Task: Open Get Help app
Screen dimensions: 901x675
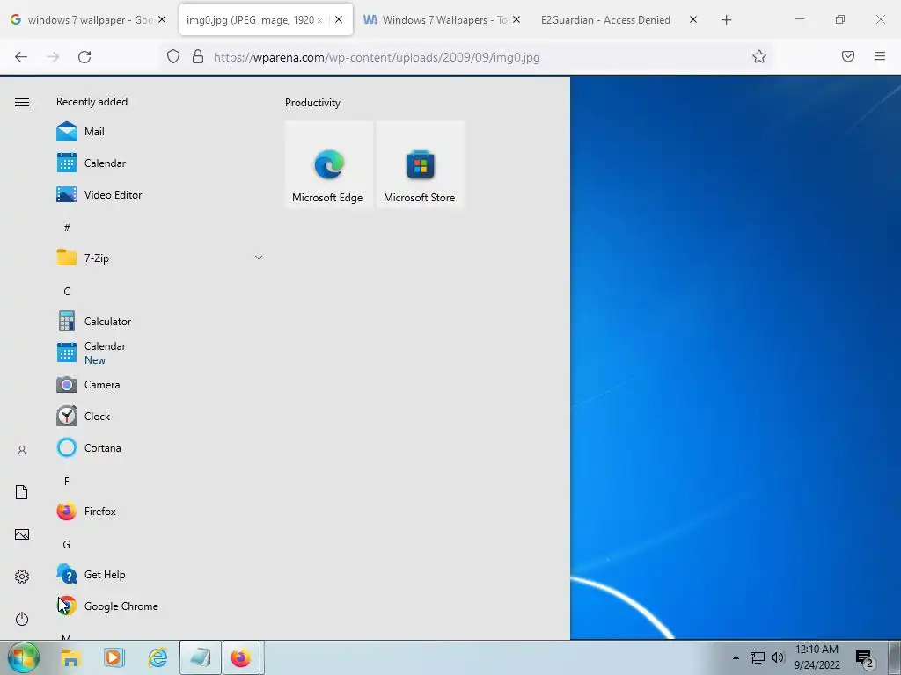Action: [x=160, y=575]
